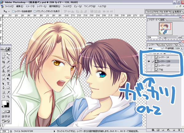Viewport: 184px width, 133px height.
Task: Select the Dodge tool
Action: click(x=8, y=79)
